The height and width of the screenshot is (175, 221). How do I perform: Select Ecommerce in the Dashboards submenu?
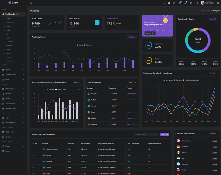coord(10,23)
